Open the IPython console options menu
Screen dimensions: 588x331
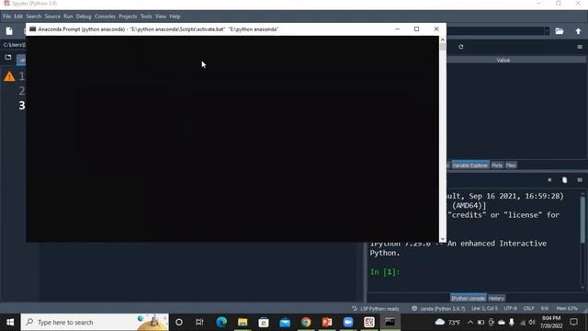tap(580, 180)
